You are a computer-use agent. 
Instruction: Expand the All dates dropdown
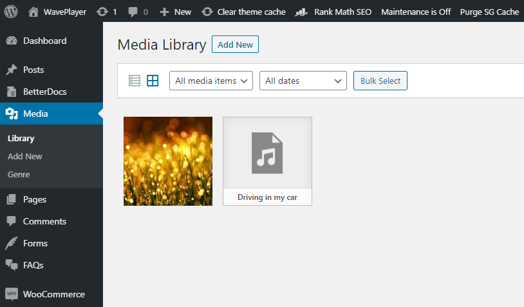point(303,81)
